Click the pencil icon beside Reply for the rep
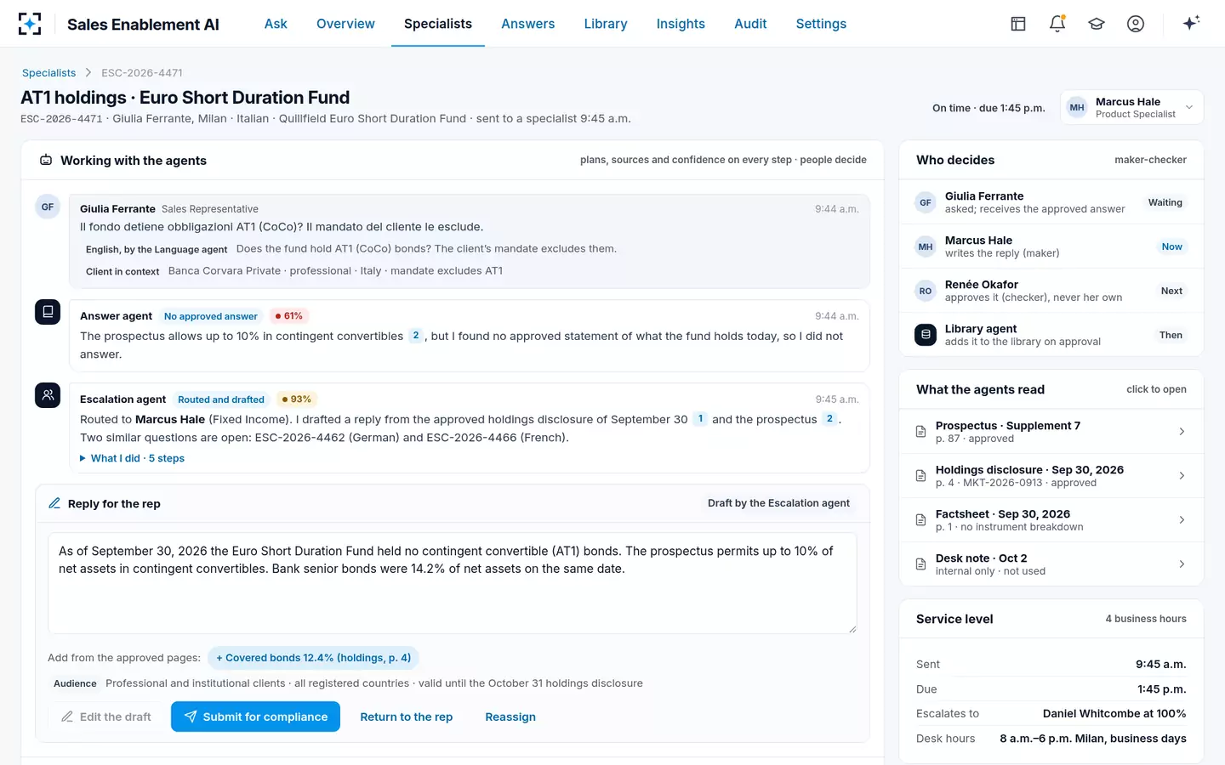Screen dimensions: 1225x765 pyautogui.click(x=54, y=503)
